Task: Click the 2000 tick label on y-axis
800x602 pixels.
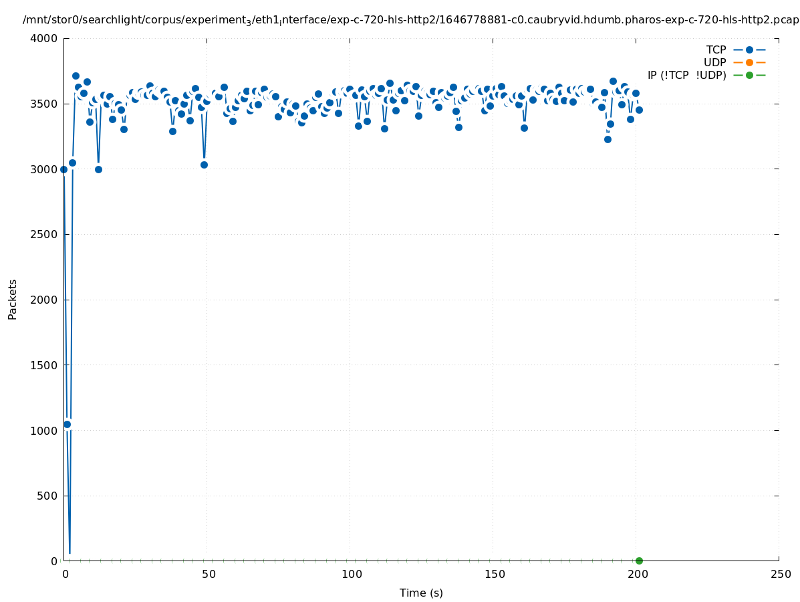Action: [x=45, y=300]
